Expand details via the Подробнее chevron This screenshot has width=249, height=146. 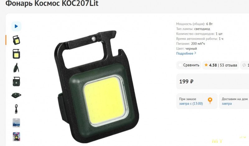(195, 53)
